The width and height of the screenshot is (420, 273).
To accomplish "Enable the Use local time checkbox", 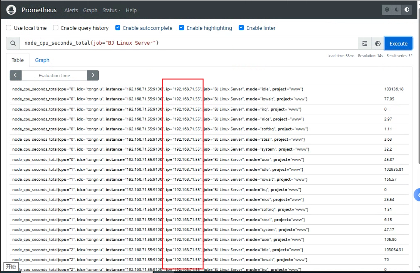I will pos(9,28).
